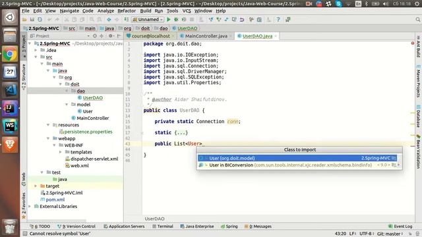The image size is (422, 237).
Task: Open the Version Control tool window
Action: pyautogui.click(x=76, y=226)
